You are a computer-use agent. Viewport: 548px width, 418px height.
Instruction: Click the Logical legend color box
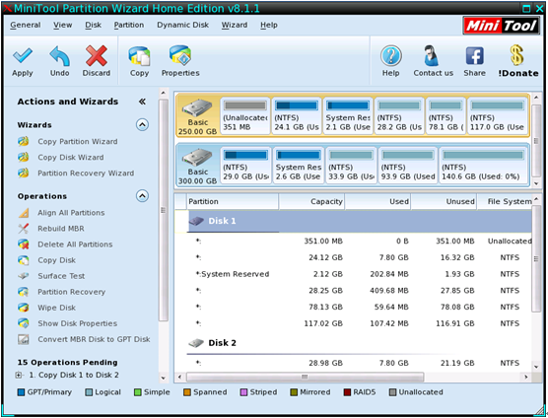tap(89, 392)
